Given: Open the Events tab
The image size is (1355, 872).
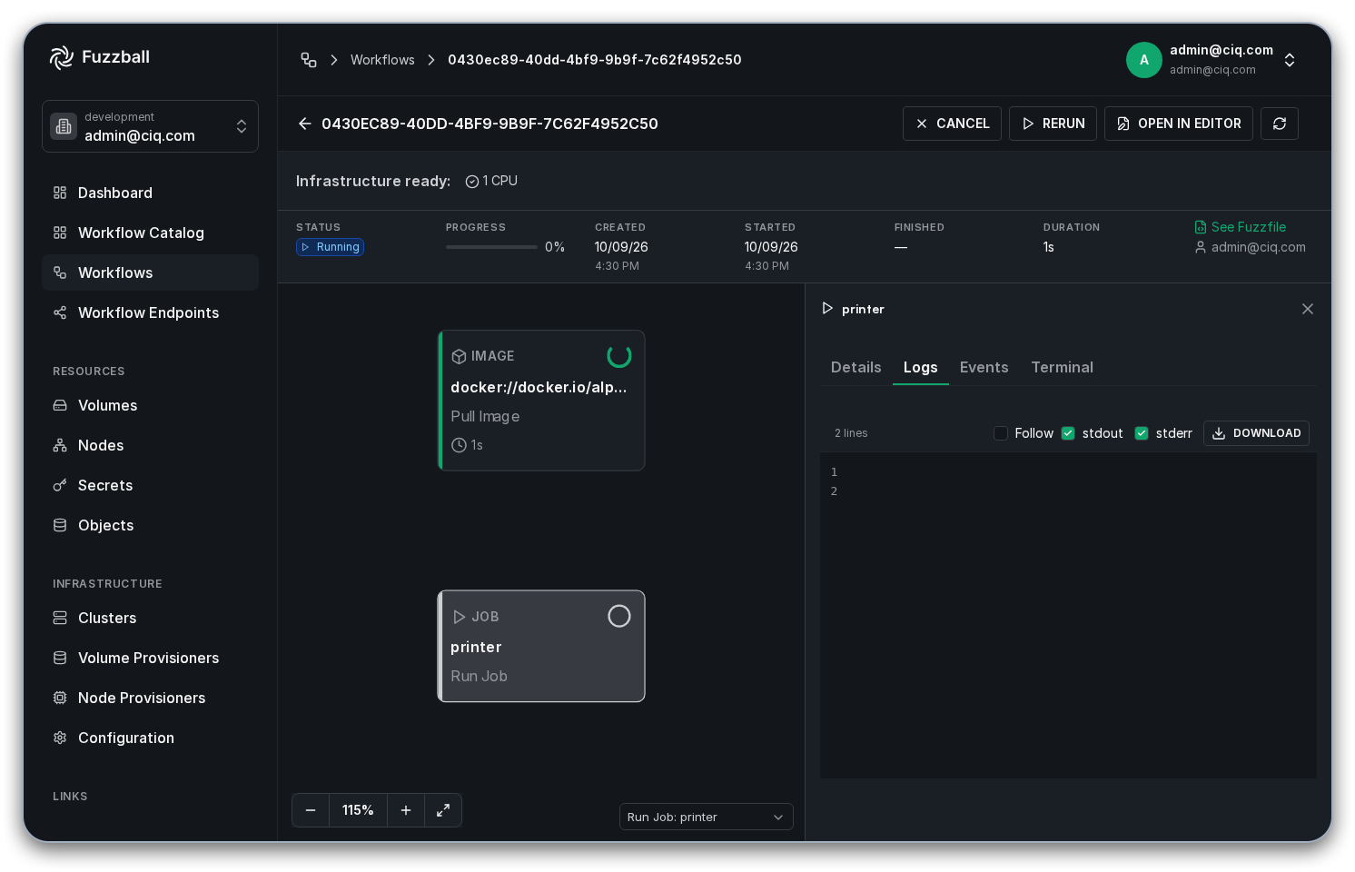Looking at the screenshot, I should pyautogui.click(x=984, y=367).
